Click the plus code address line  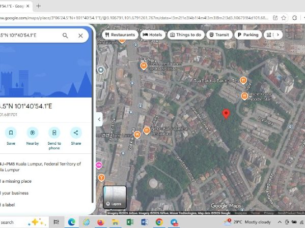(40, 167)
